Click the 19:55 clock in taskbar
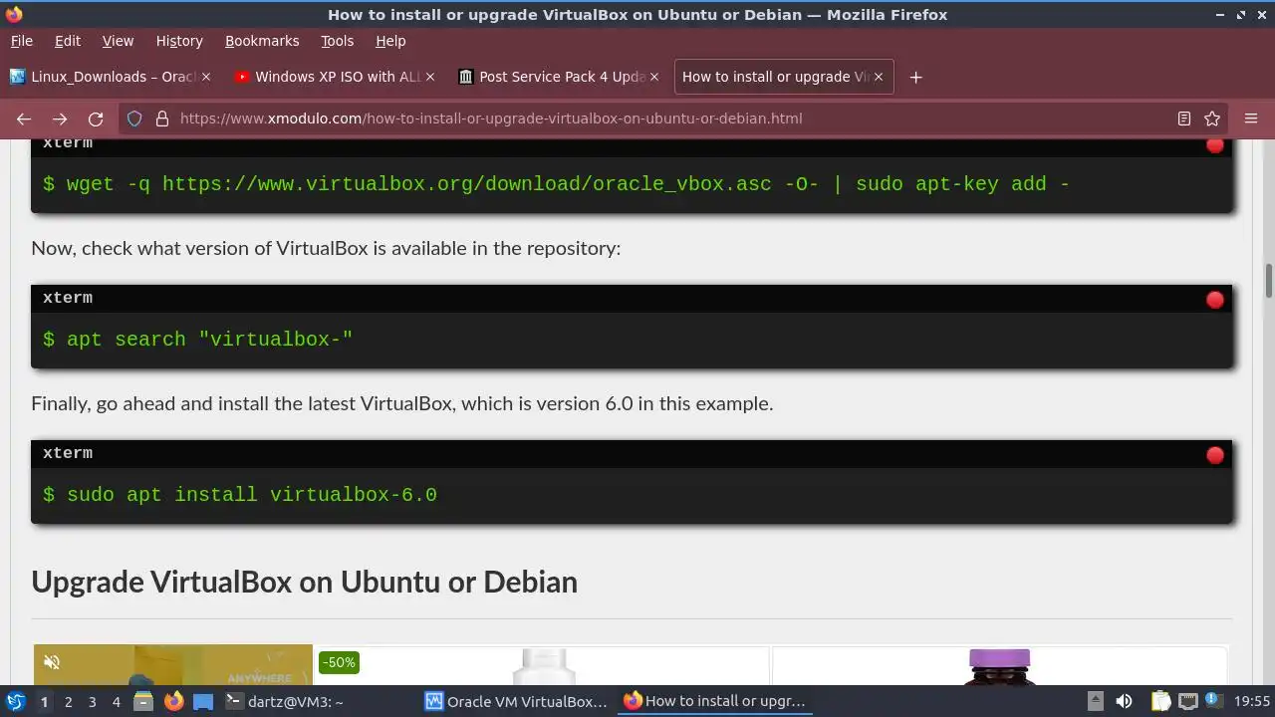1275x717 pixels. click(x=1253, y=701)
